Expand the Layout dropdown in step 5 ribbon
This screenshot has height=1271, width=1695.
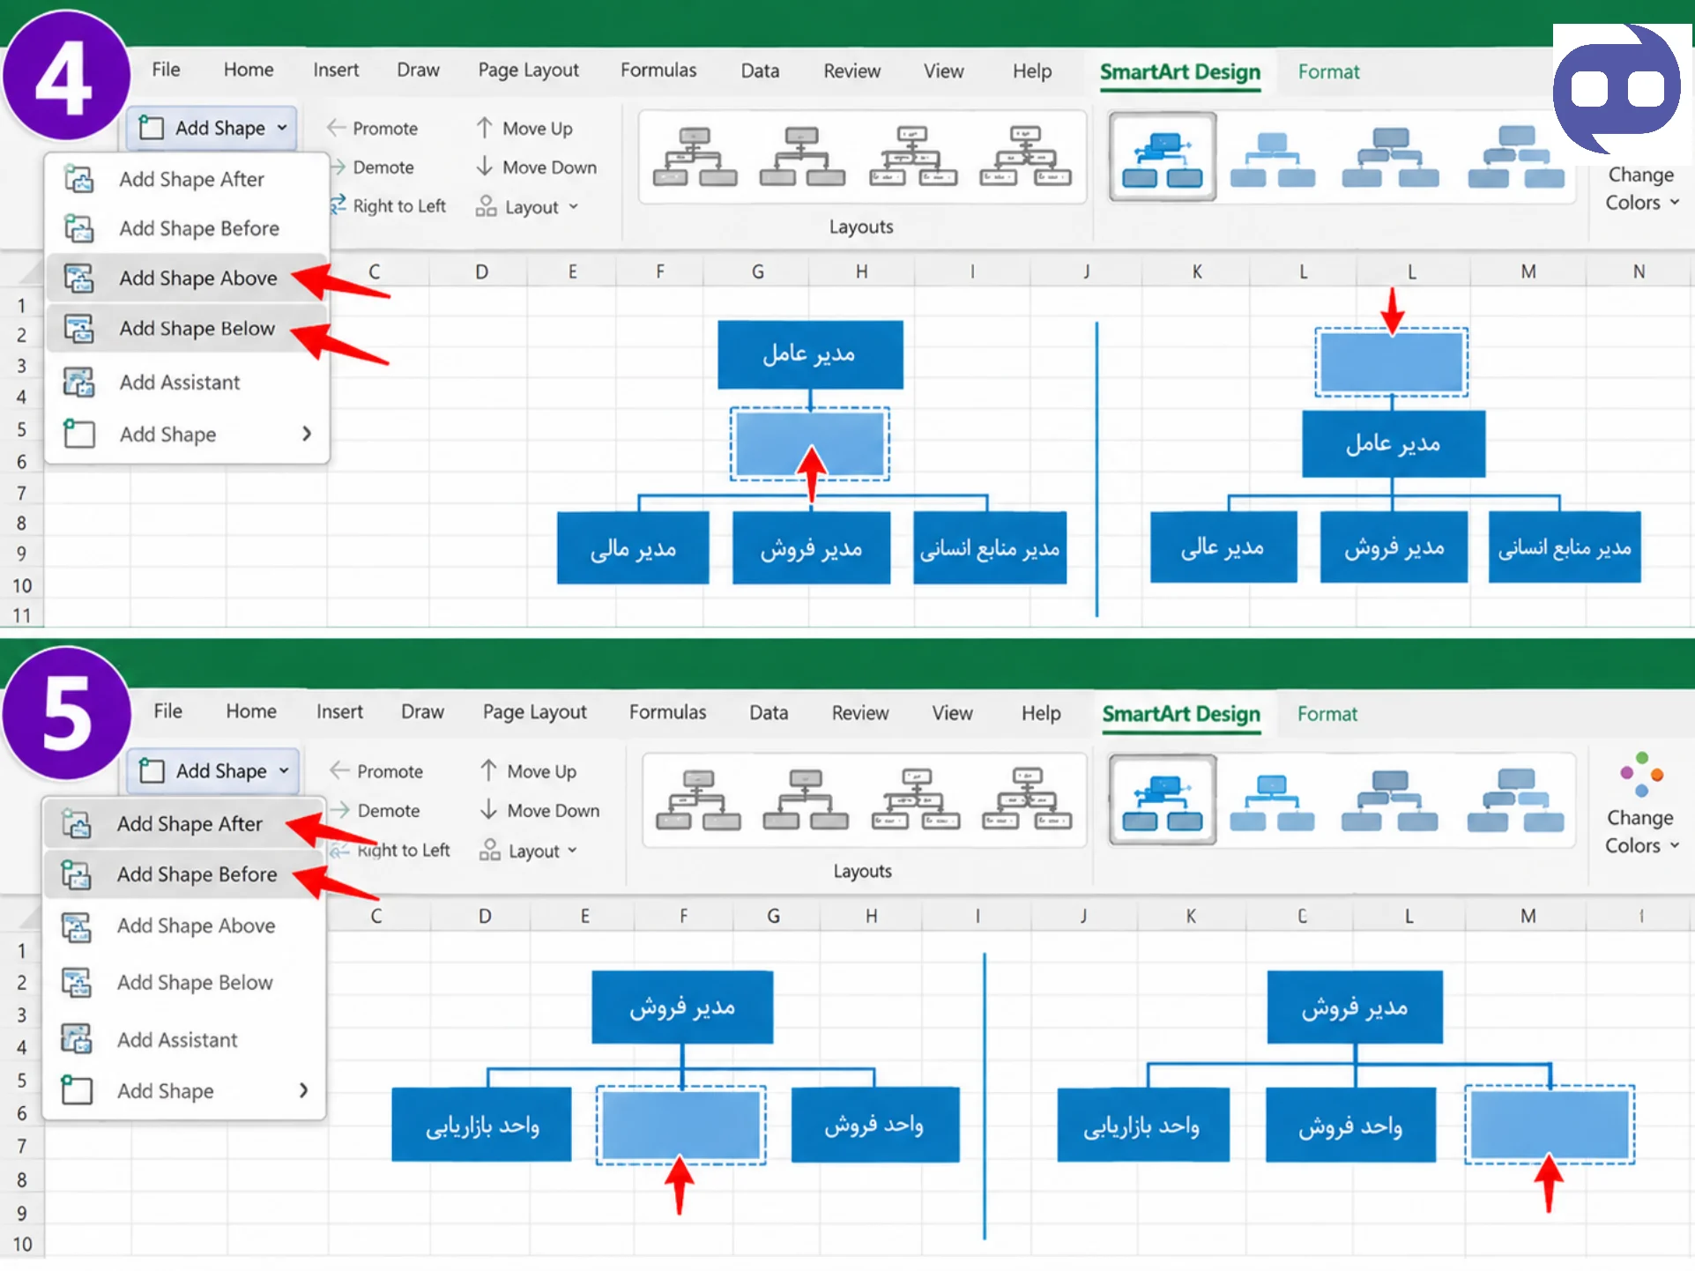coord(529,851)
